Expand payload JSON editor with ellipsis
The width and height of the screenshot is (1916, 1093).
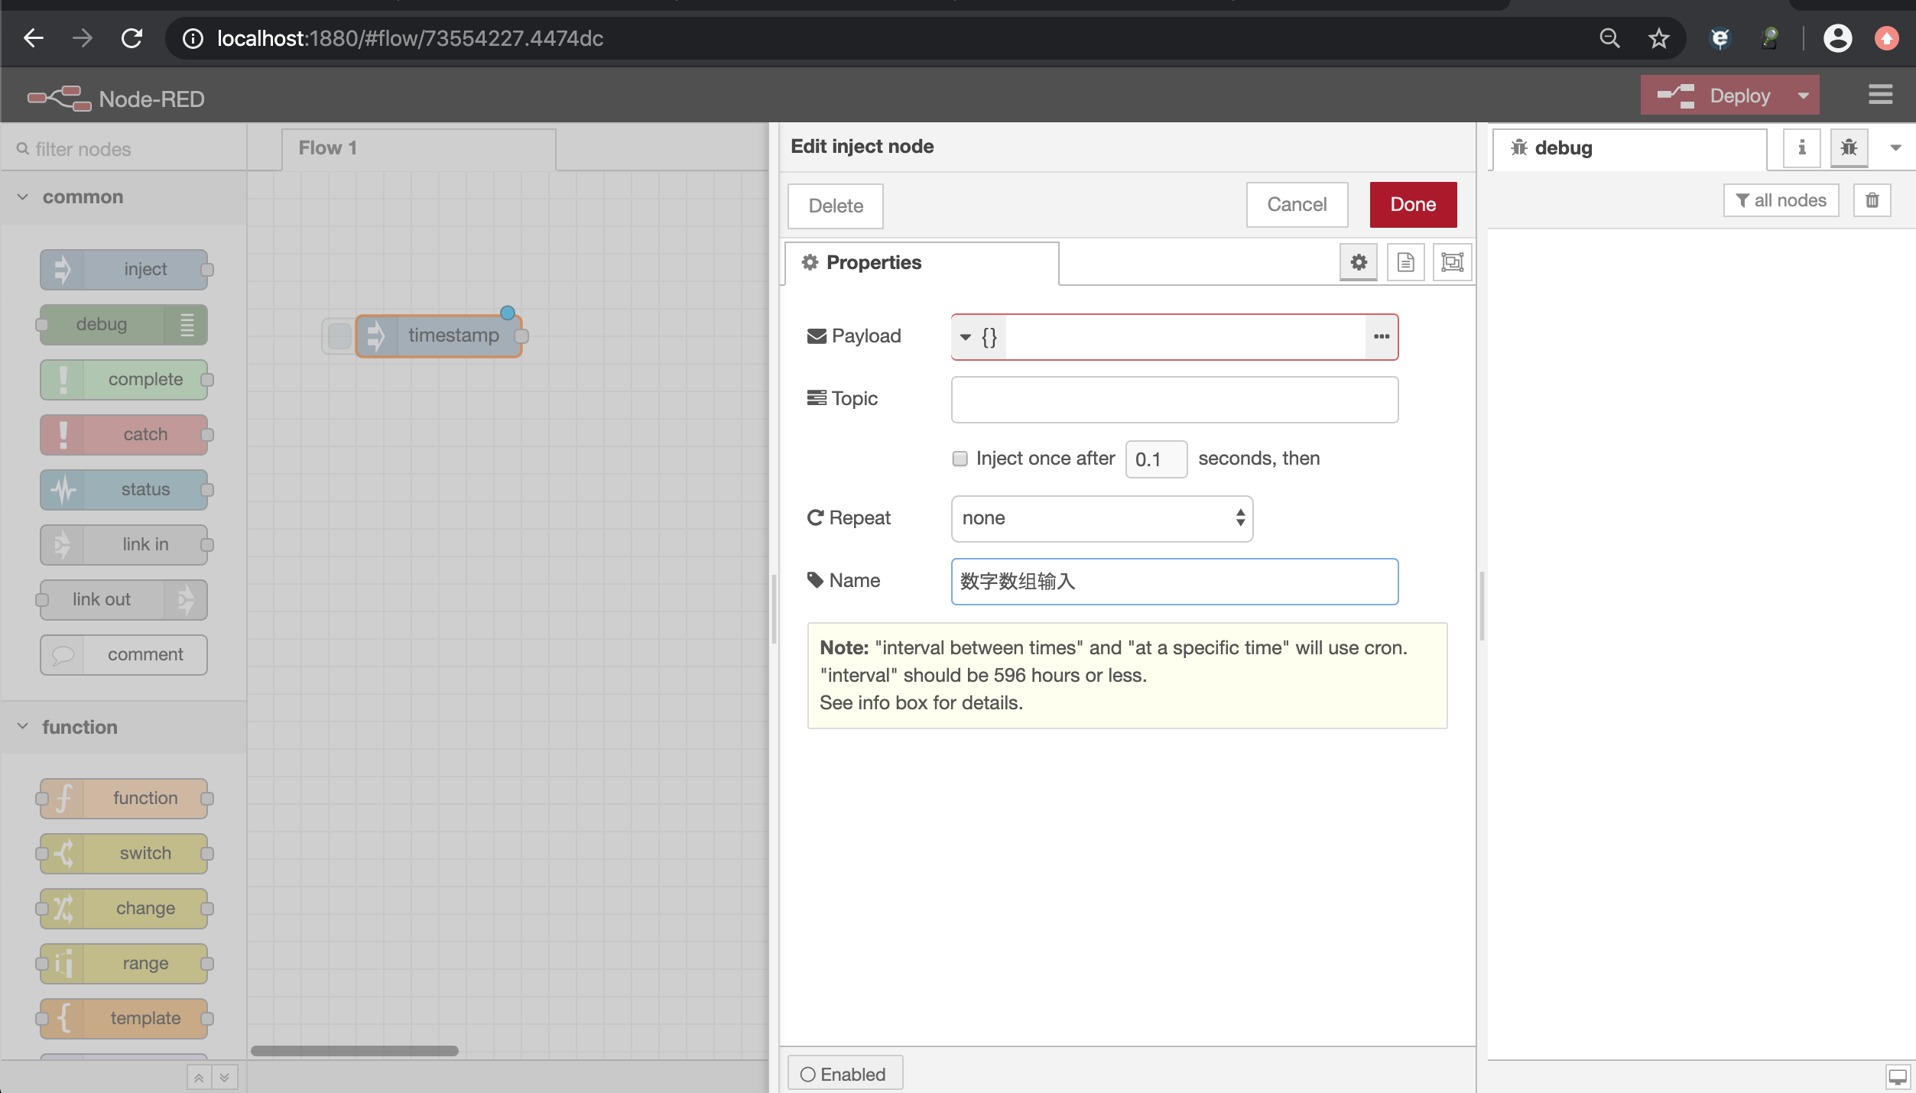tap(1382, 337)
